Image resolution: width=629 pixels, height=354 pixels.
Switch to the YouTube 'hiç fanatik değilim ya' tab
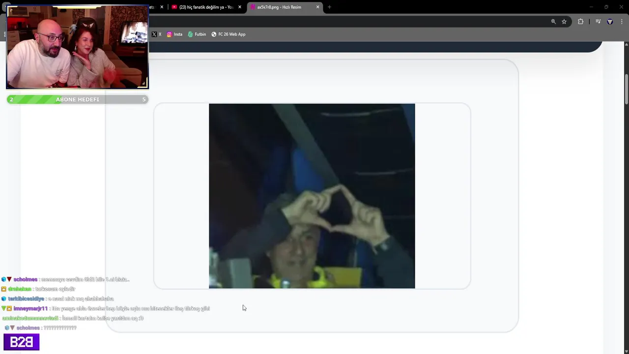click(202, 7)
